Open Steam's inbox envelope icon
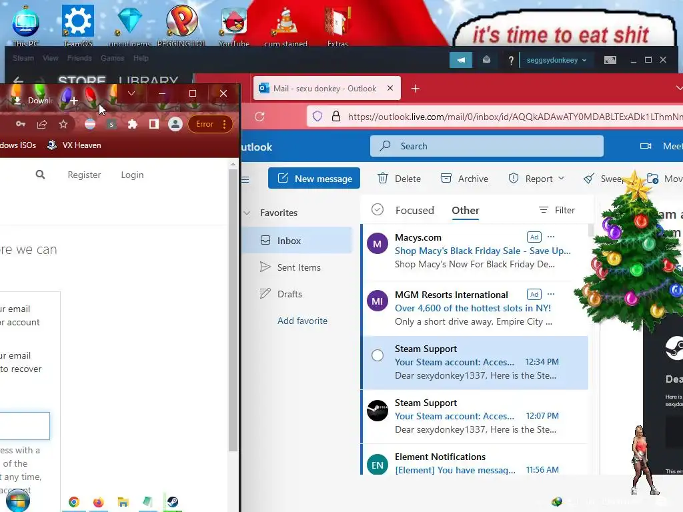 (486, 59)
